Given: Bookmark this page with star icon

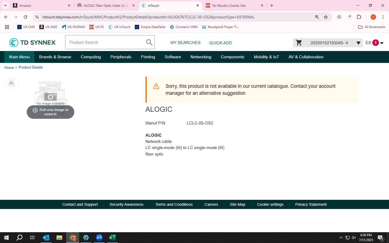Looking at the screenshot, I should [326, 17].
